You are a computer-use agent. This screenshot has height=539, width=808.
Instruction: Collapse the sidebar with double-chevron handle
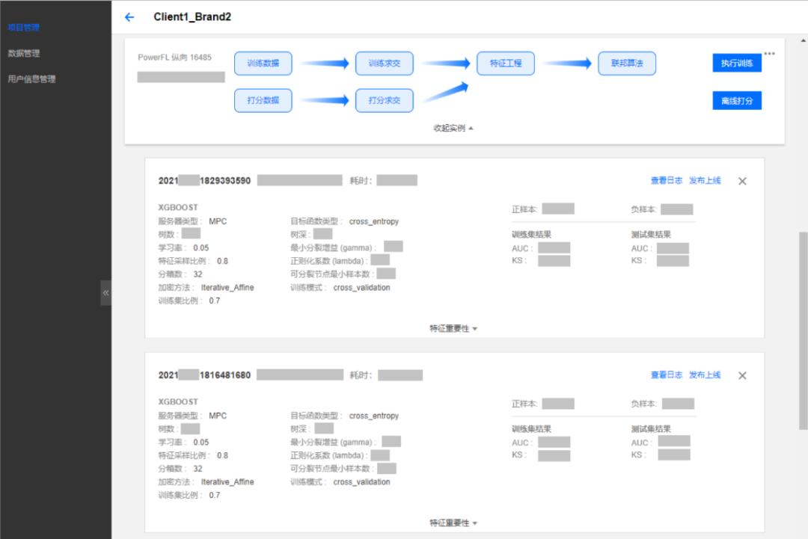point(105,293)
